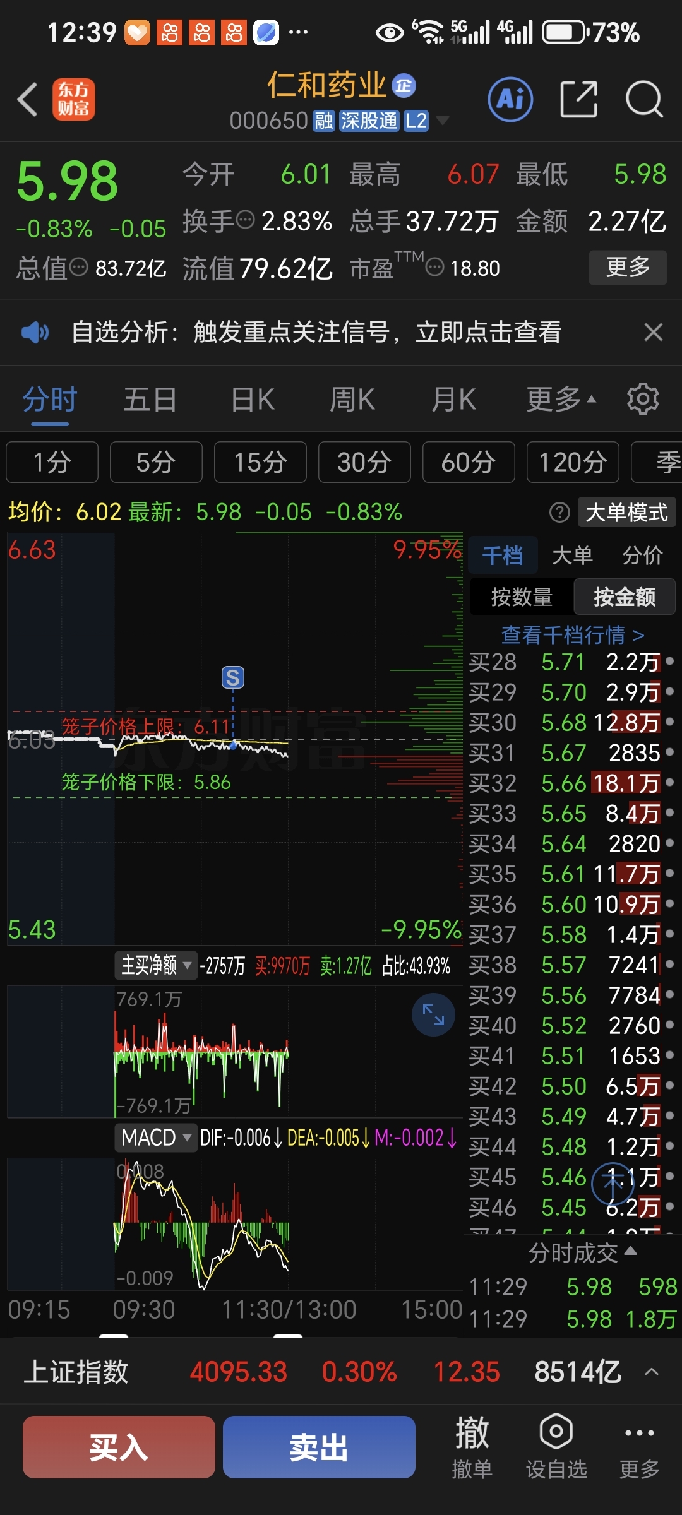Tap the battery status icon
Screen dimensions: 682x1515
pyautogui.click(x=566, y=32)
